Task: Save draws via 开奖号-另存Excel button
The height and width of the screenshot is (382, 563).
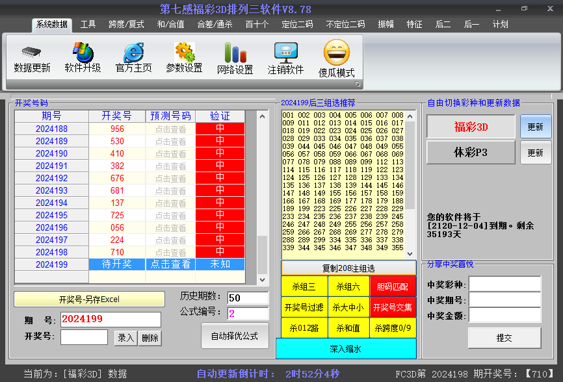Action: coord(89,299)
